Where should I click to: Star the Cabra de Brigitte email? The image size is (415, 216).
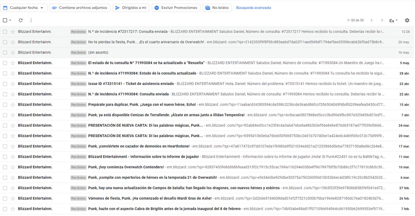(x=13, y=209)
